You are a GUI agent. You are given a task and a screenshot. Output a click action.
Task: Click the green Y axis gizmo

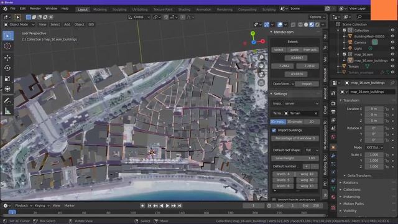tap(252, 33)
